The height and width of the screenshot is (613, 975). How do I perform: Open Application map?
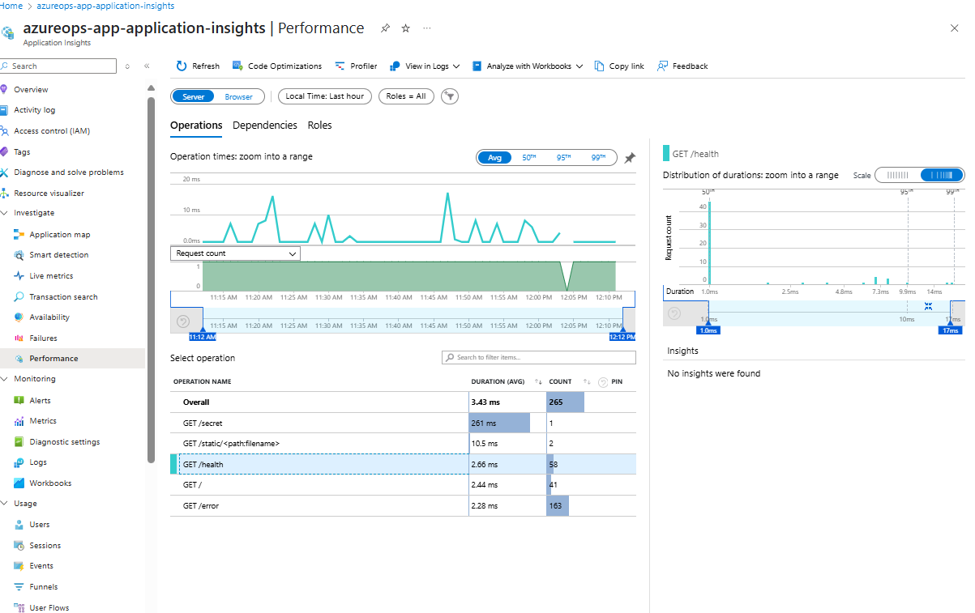click(x=59, y=234)
